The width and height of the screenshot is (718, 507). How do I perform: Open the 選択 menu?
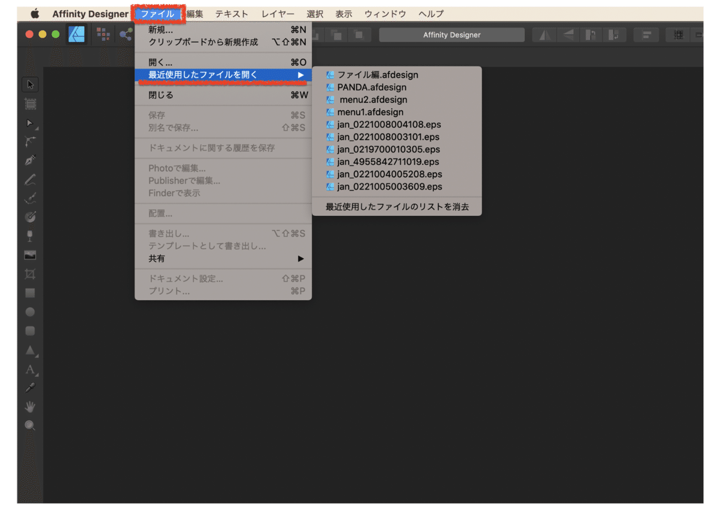click(x=315, y=14)
